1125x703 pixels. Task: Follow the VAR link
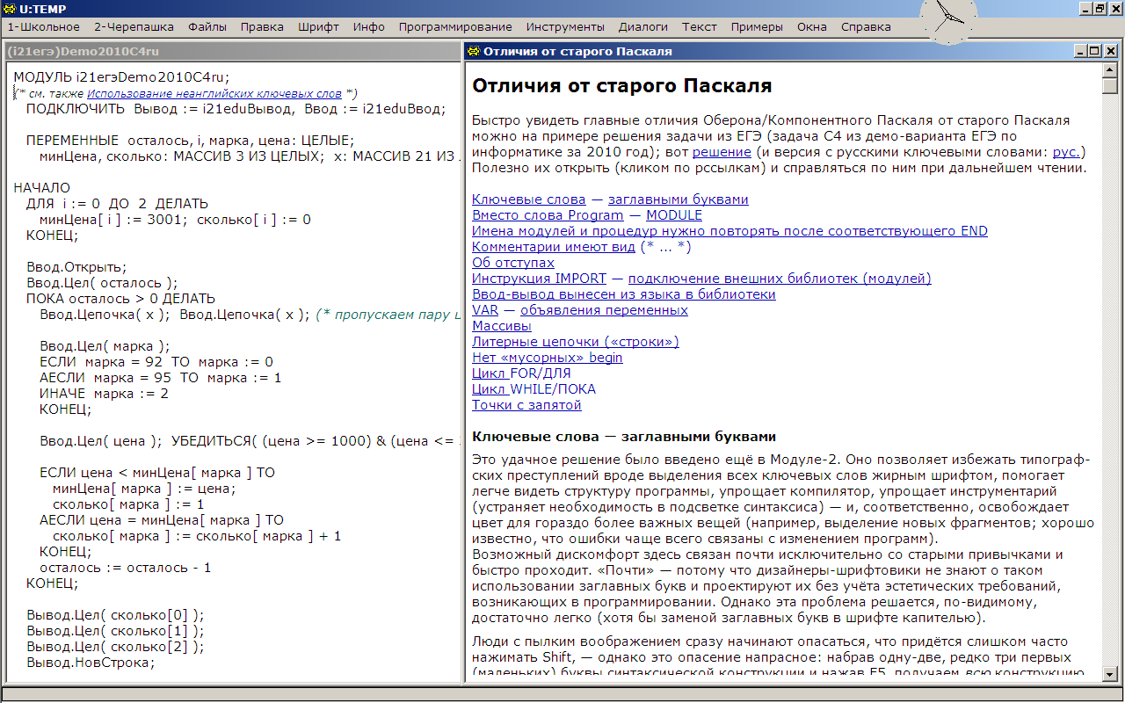[485, 310]
